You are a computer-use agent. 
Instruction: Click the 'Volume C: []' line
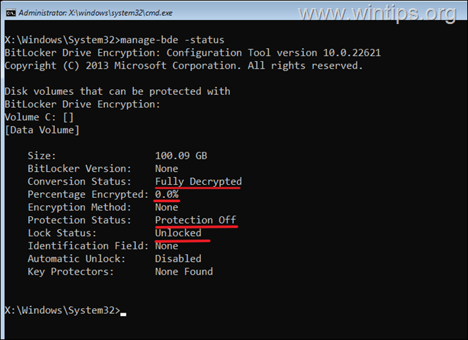tap(39, 117)
